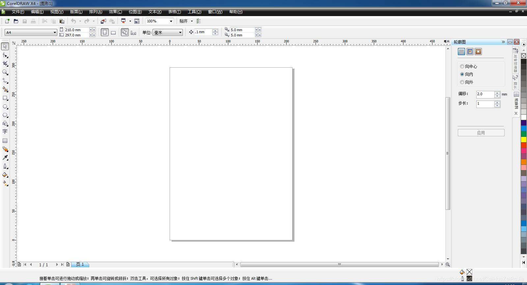Open the 排列(A) menu
527x285 pixels.
tap(96, 12)
